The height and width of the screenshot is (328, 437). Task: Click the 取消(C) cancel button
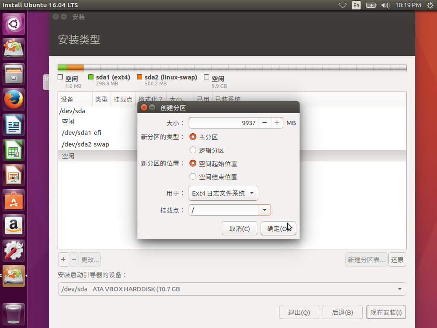(239, 228)
